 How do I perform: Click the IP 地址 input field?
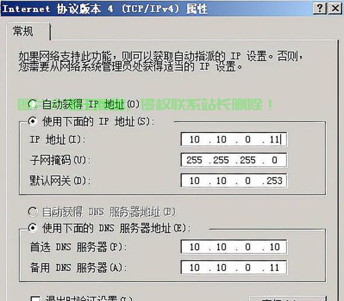tap(234, 139)
